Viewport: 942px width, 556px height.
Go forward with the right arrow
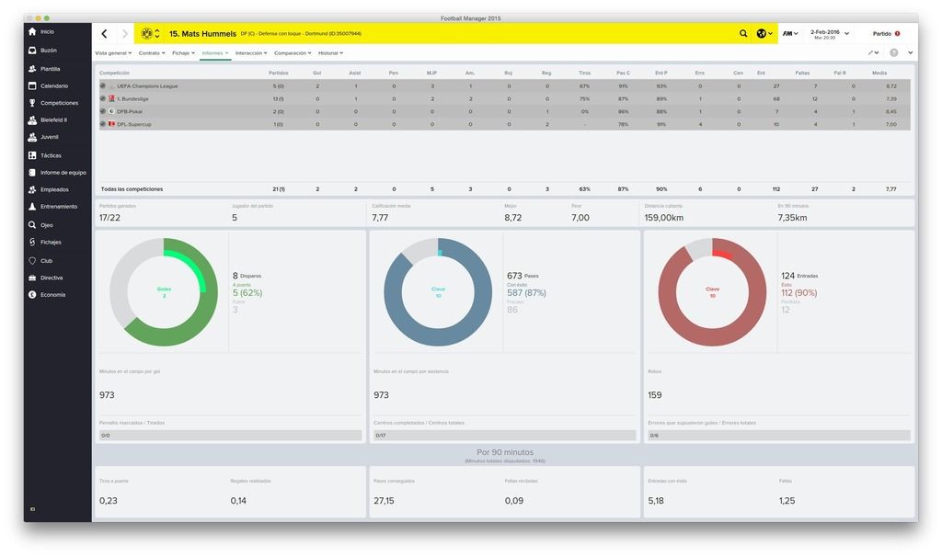point(125,34)
